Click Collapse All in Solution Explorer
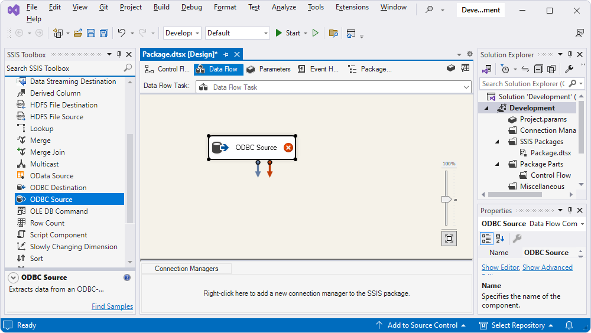This screenshot has height=333, width=591. point(538,69)
